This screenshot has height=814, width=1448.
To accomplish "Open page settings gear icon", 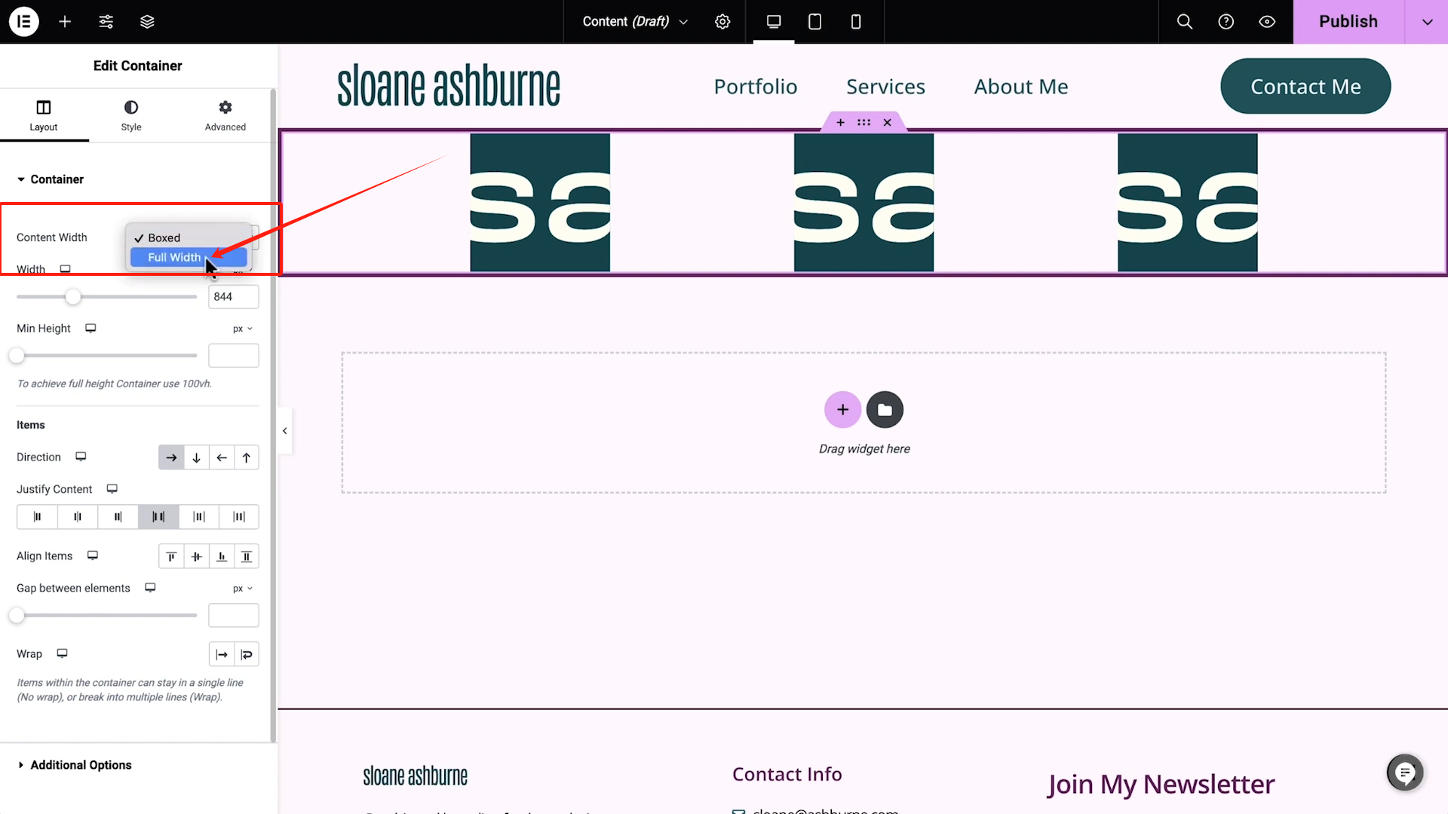I will click(722, 21).
